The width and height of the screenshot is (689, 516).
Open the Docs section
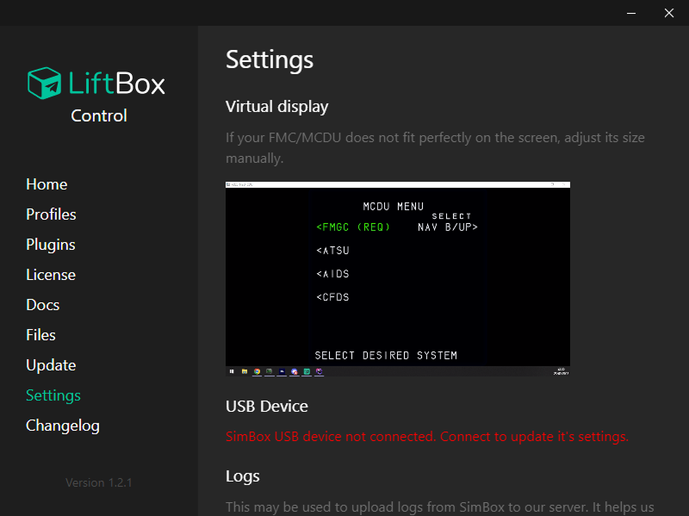42,305
